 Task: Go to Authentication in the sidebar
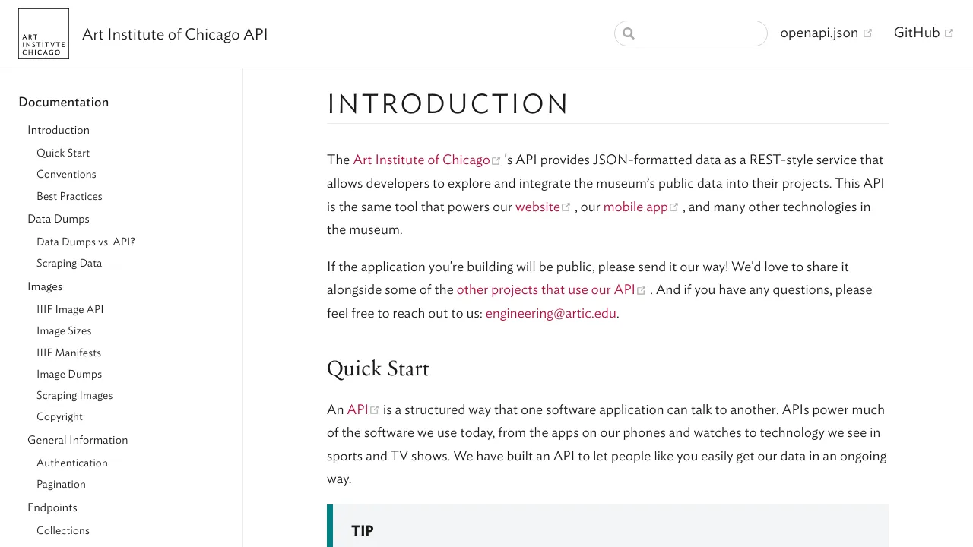tap(72, 463)
